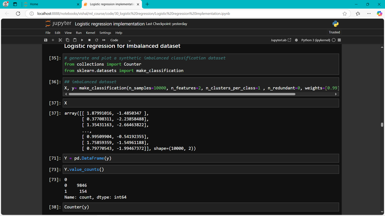Save the notebook with the floppy icon

46,40
